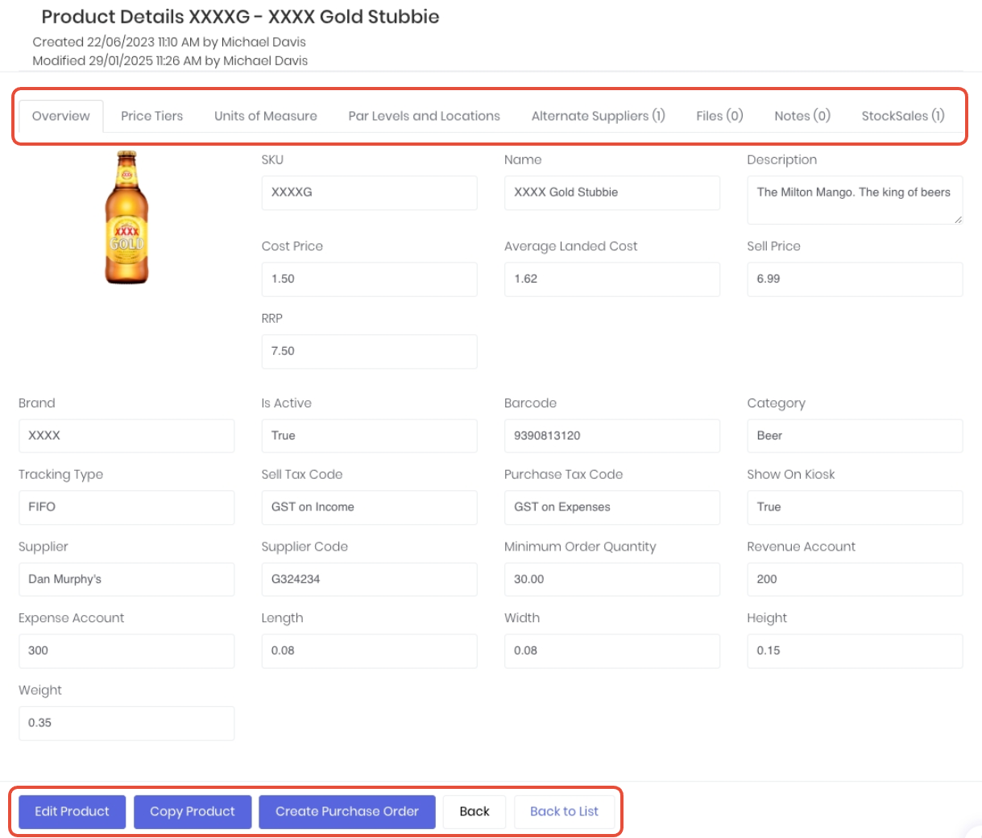This screenshot has width=982, height=838.
Task: Switch to the Price Tiers tab
Action: pyautogui.click(x=152, y=116)
